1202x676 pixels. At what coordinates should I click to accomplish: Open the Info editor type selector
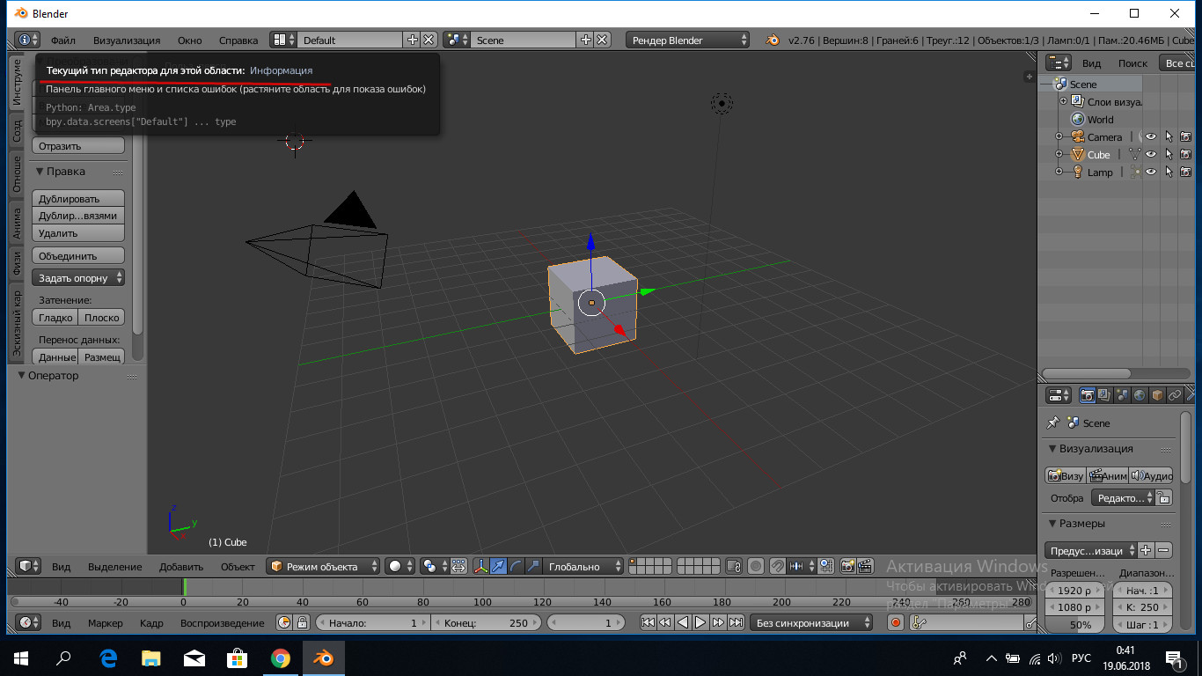tap(28, 40)
